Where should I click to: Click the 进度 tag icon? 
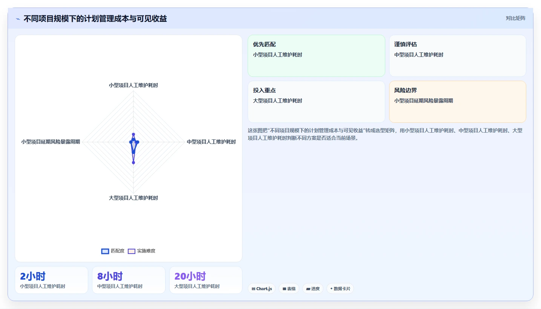click(308, 289)
